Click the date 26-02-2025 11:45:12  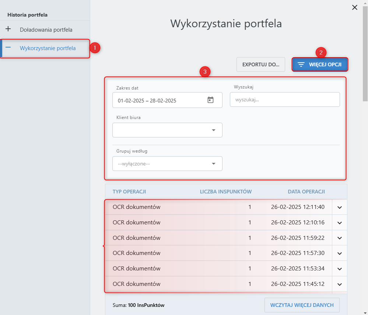(x=298, y=284)
